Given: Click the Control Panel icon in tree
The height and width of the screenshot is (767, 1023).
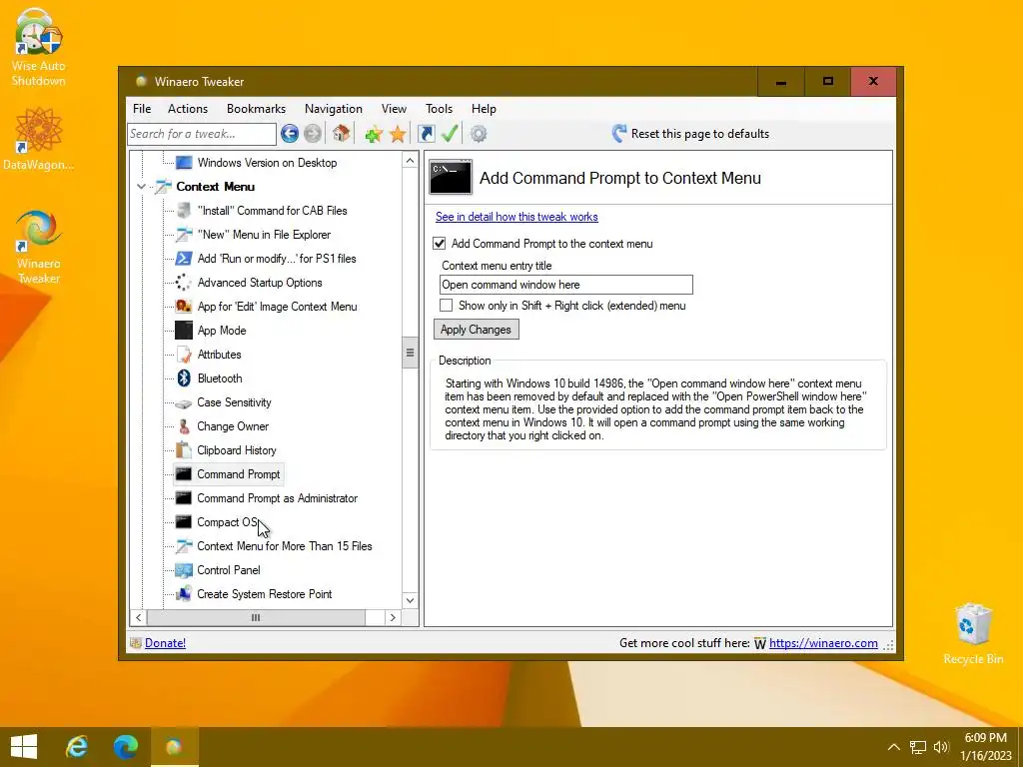Looking at the screenshot, I should tap(184, 570).
